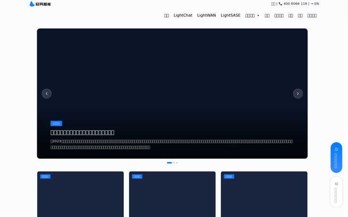This screenshot has height=217, width=348.
Task: Expand the navigation dropdown after LightSASE
Action: point(252,15)
